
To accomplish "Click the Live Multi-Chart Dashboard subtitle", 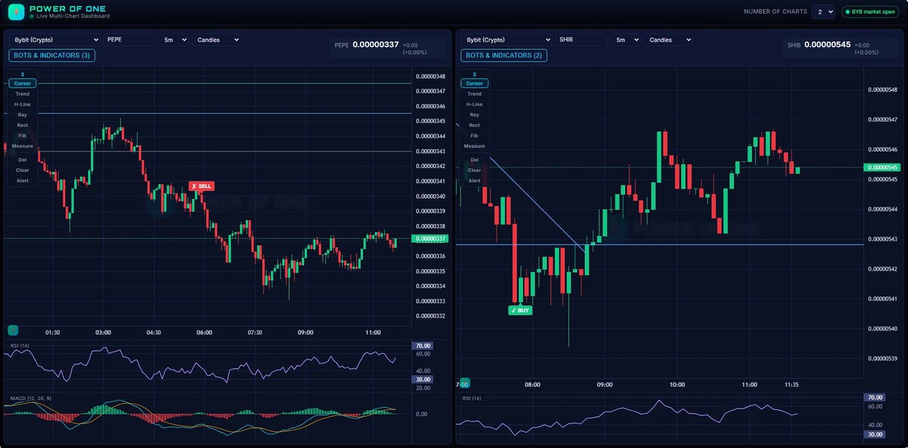I will (x=73, y=16).
